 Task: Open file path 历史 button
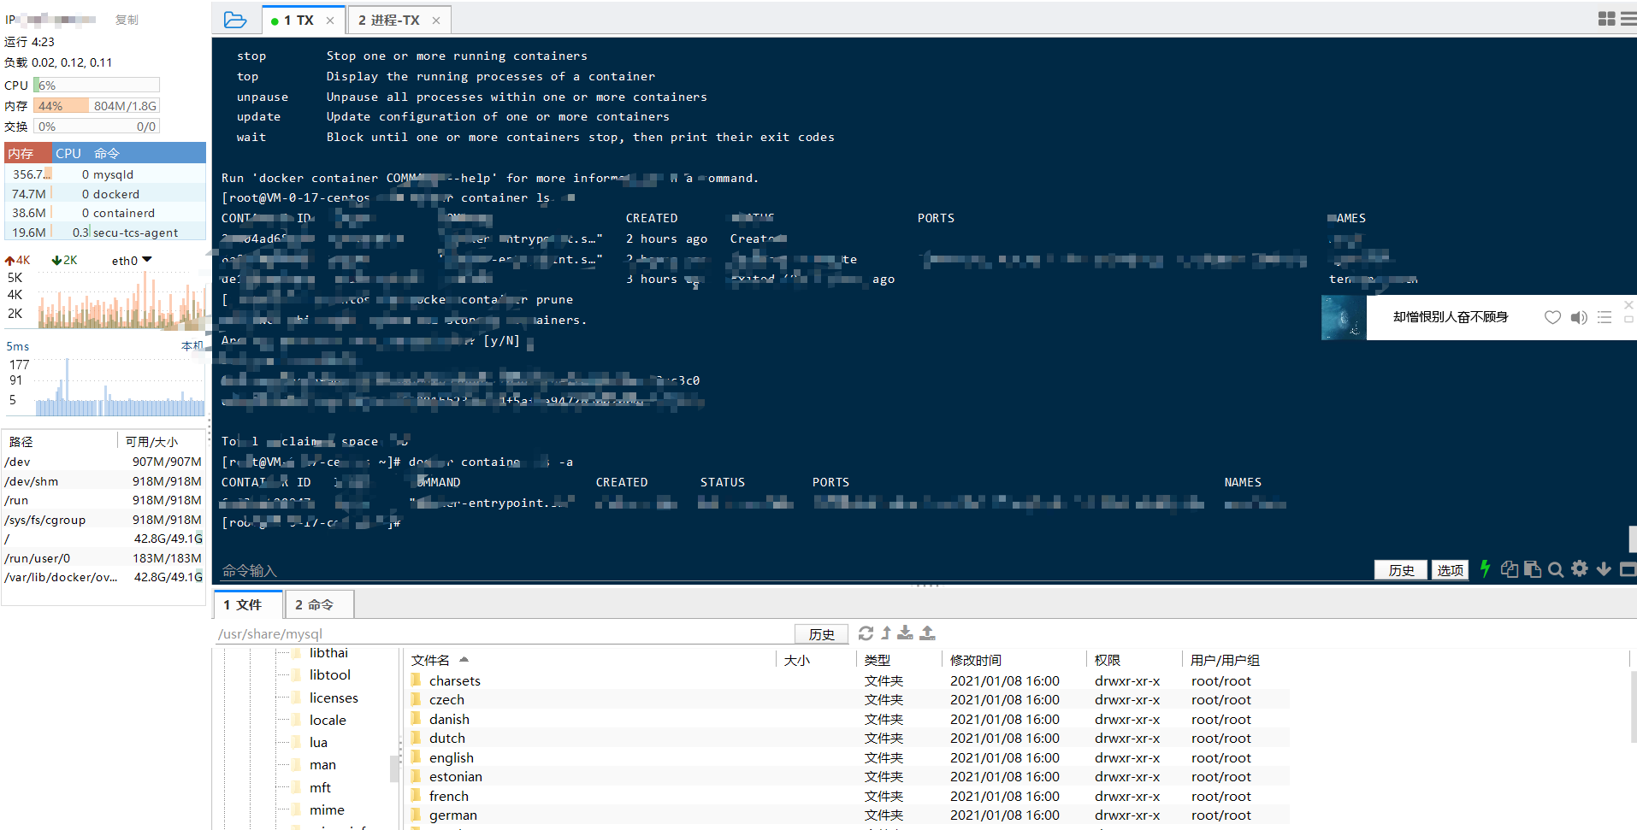pos(821,634)
